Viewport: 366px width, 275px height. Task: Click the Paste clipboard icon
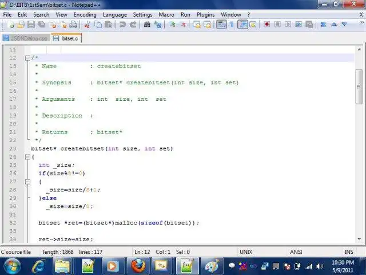tap(108, 24)
